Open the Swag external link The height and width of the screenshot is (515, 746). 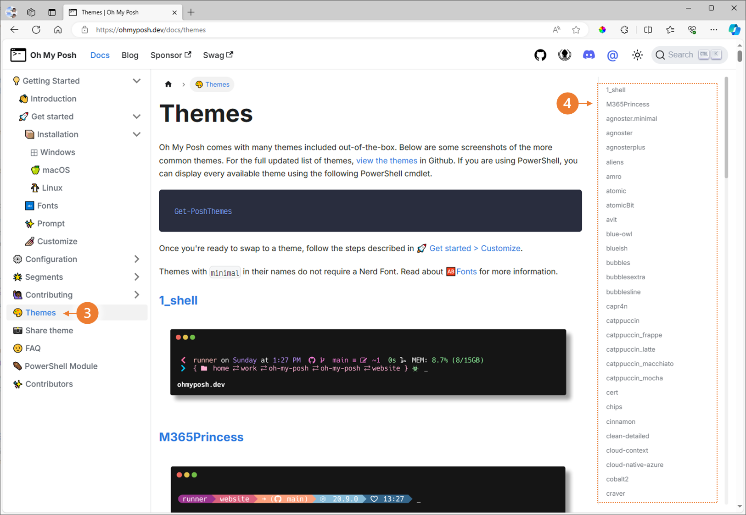[218, 55]
